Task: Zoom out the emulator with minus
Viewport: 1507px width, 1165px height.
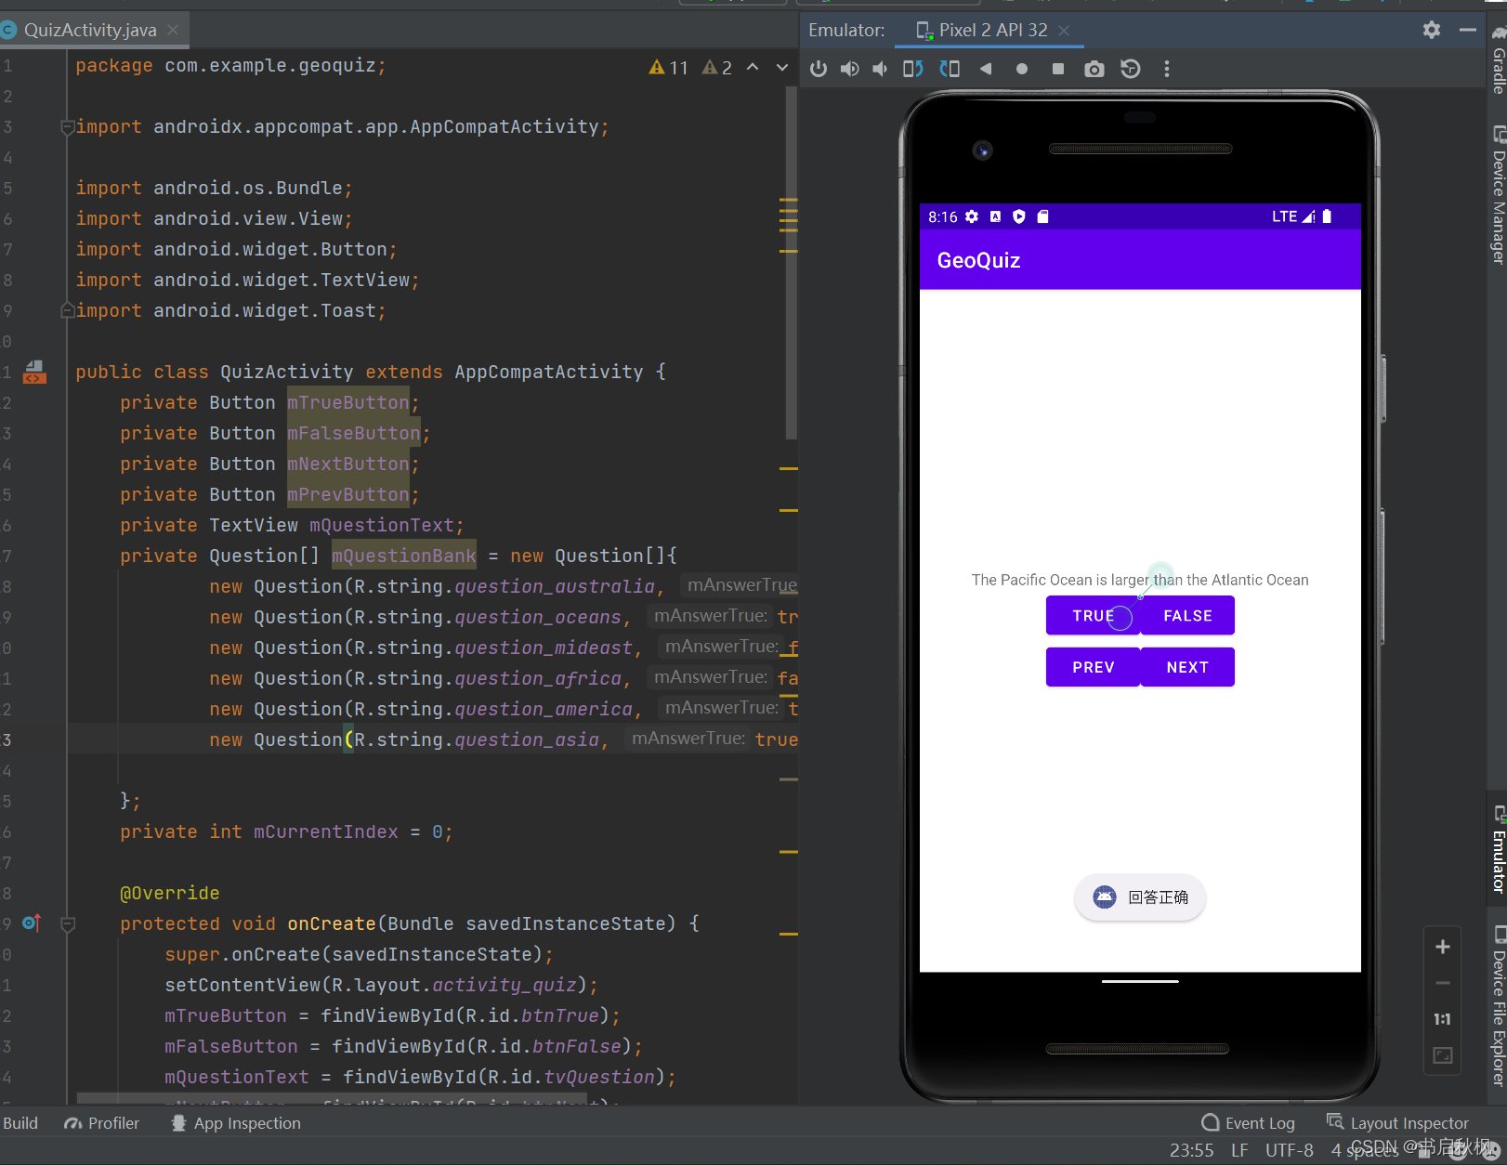Action: (x=1442, y=983)
